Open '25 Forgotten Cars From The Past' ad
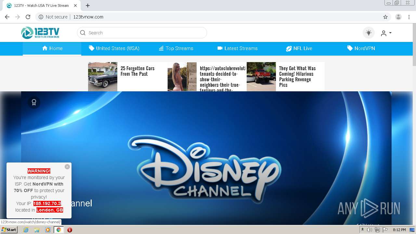 137,71
